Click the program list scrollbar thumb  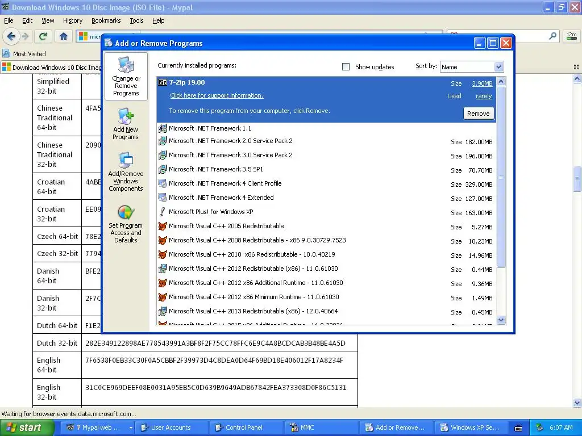tap(501, 177)
